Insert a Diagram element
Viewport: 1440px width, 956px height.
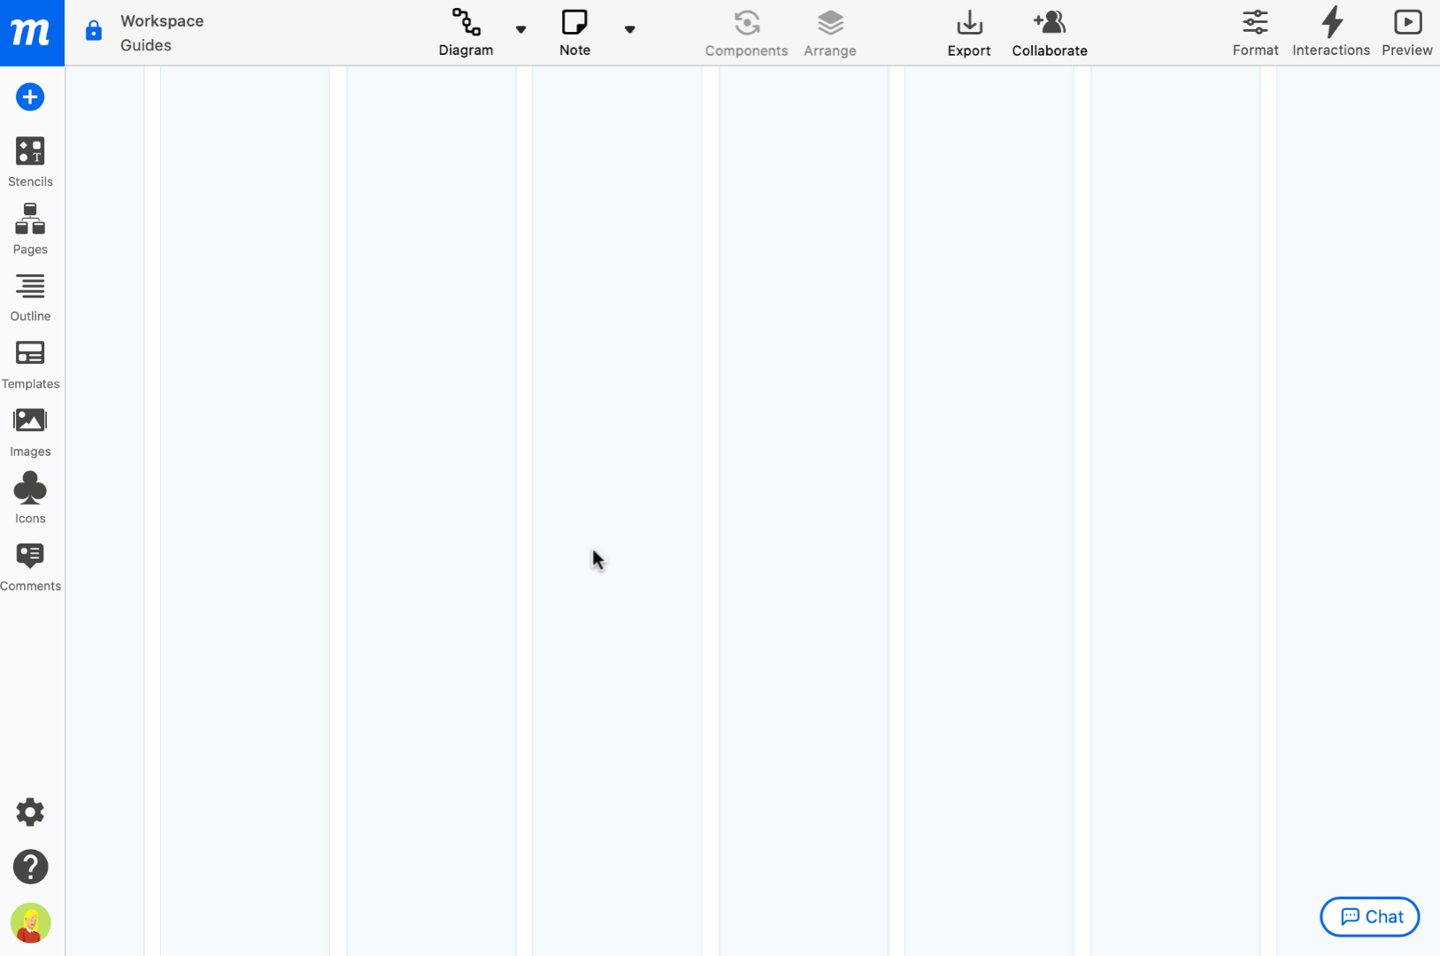tap(466, 31)
